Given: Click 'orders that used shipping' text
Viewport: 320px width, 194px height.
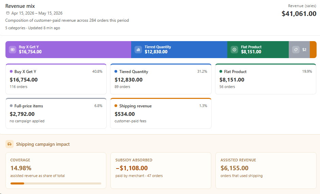Looking at the screenshot, I should (242, 176).
